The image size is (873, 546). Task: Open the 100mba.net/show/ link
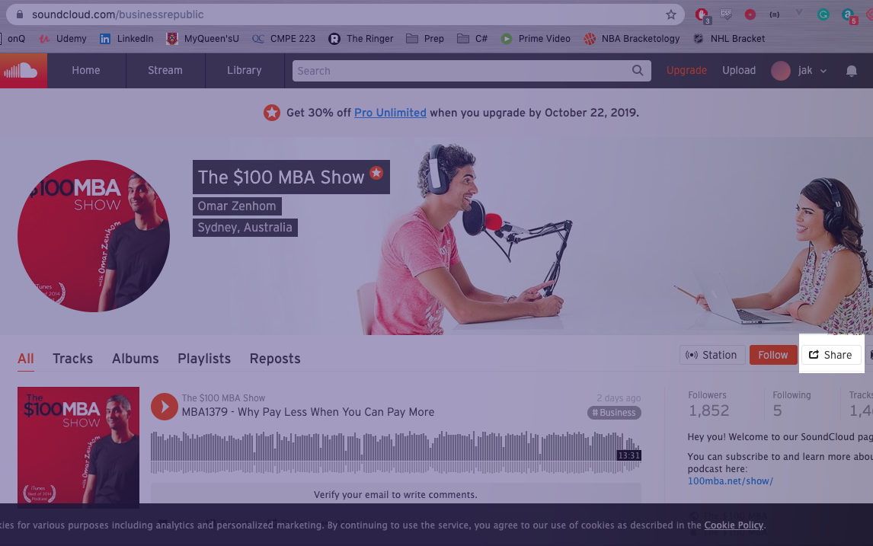coord(731,481)
